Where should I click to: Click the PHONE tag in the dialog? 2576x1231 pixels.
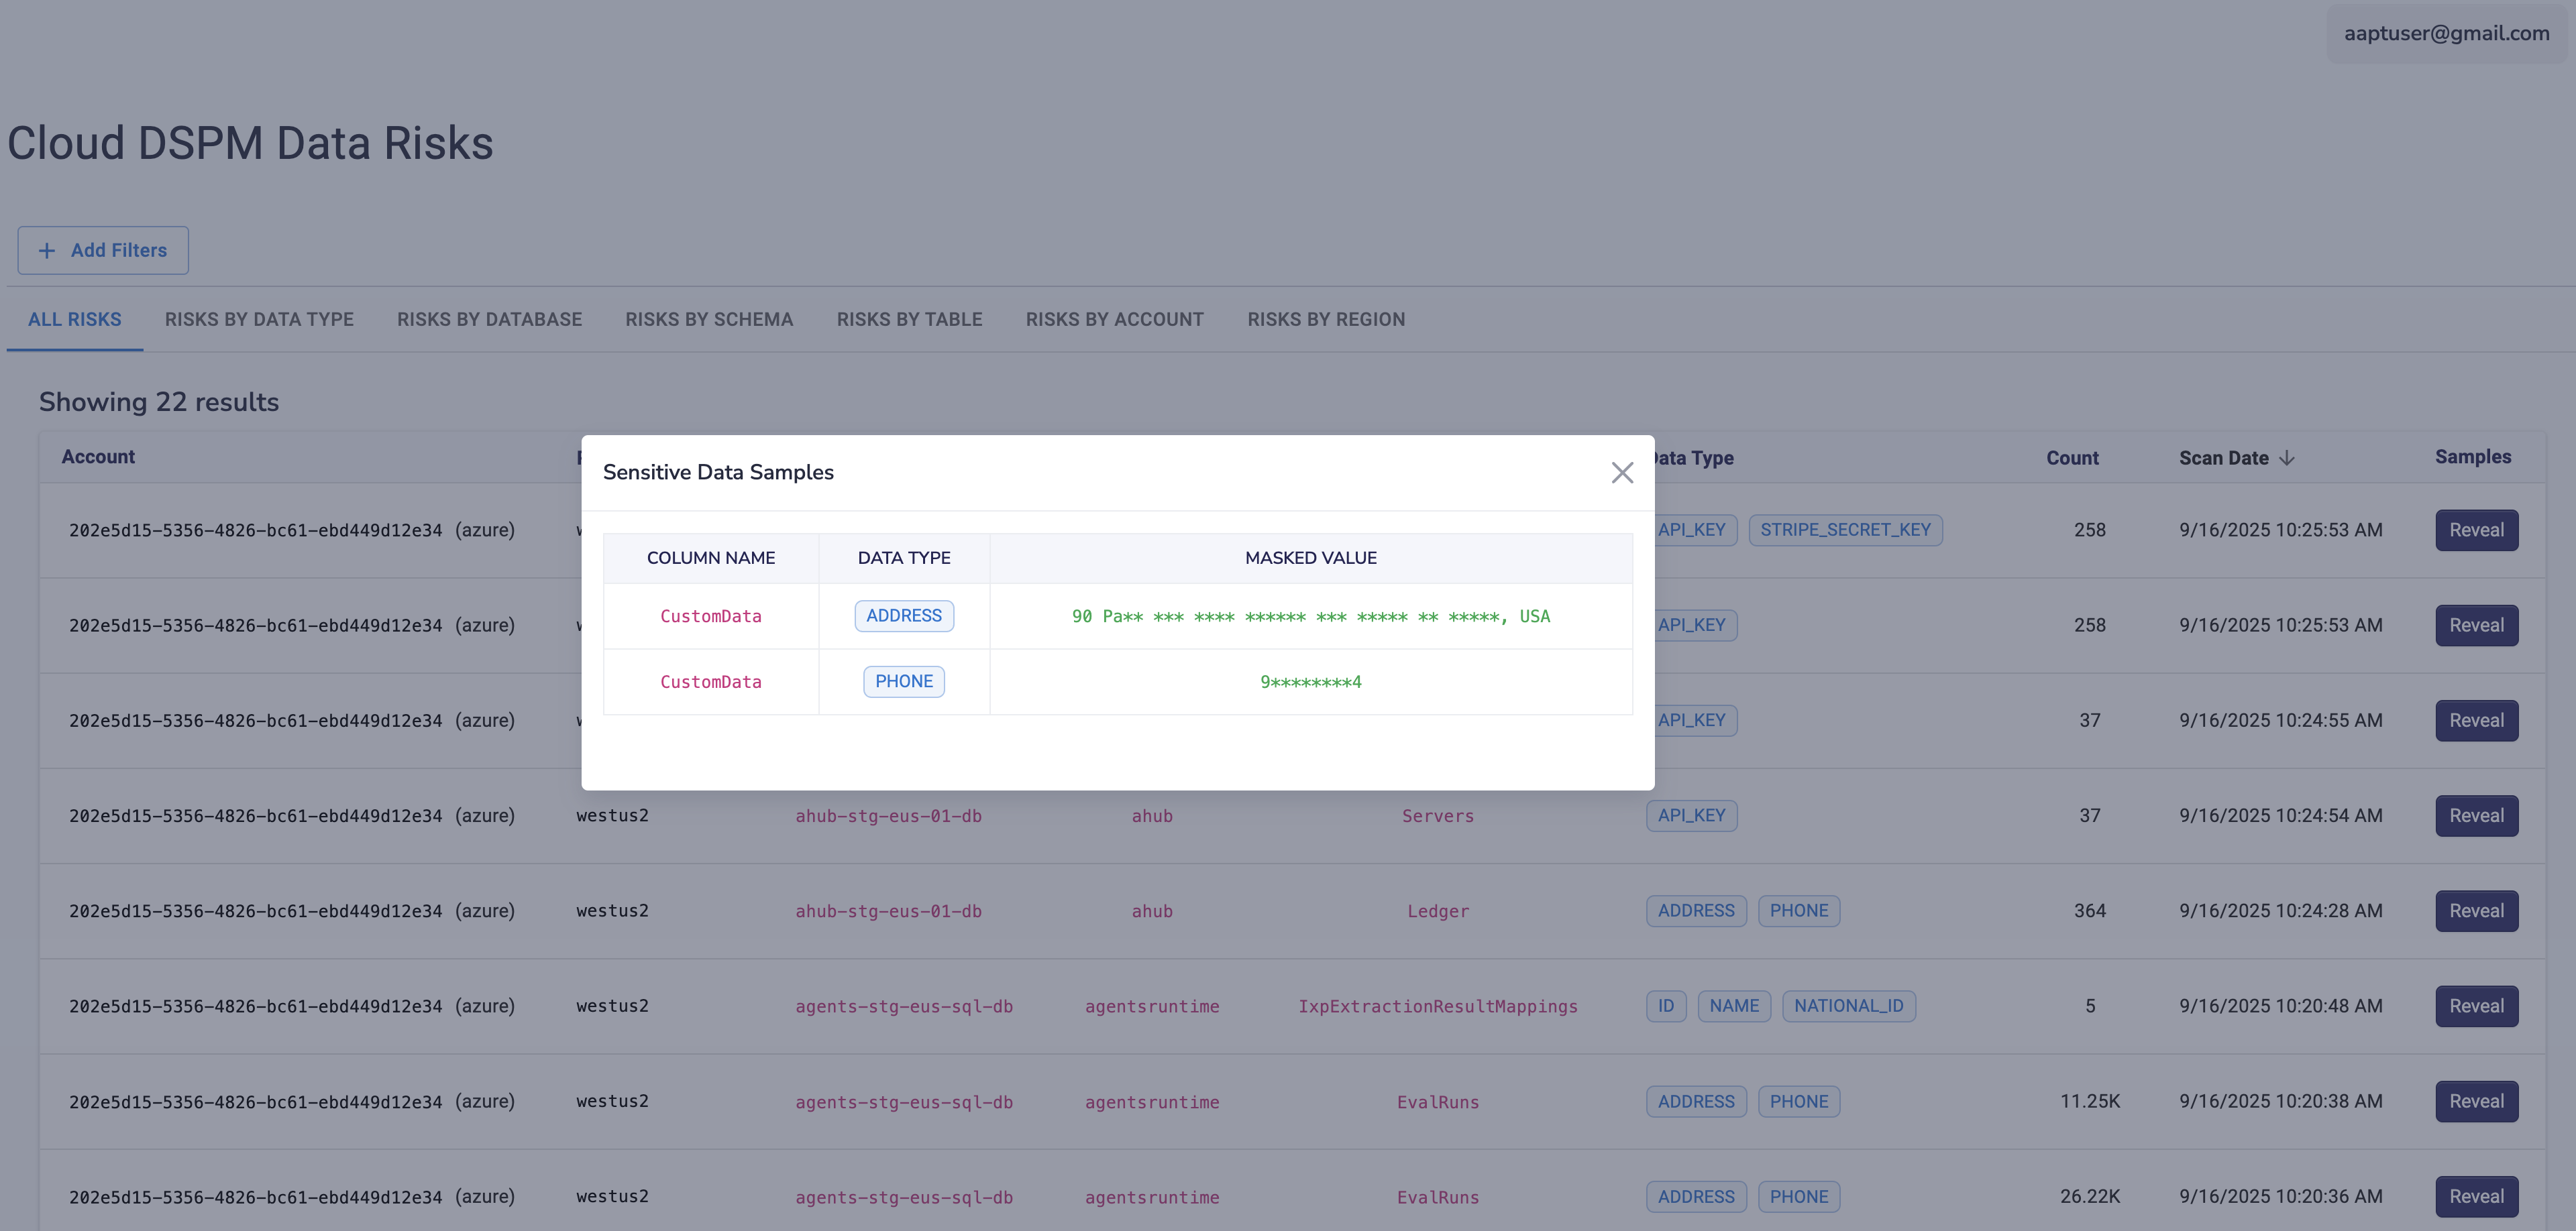[903, 681]
